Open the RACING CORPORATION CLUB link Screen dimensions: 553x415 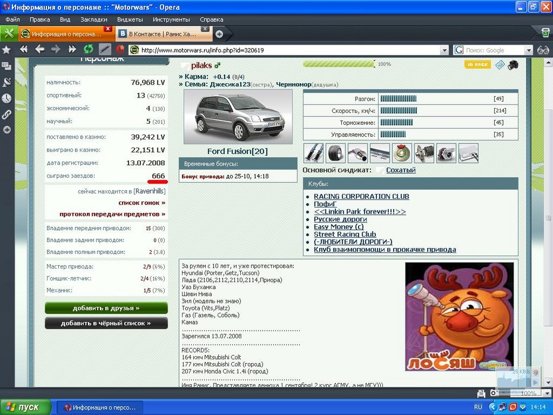[362, 196]
